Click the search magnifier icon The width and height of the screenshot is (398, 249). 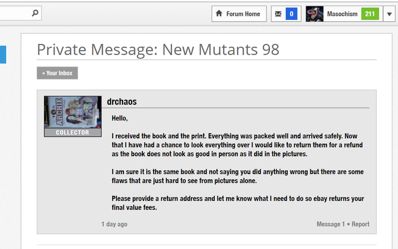pyautogui.click(x=35, y=13)
